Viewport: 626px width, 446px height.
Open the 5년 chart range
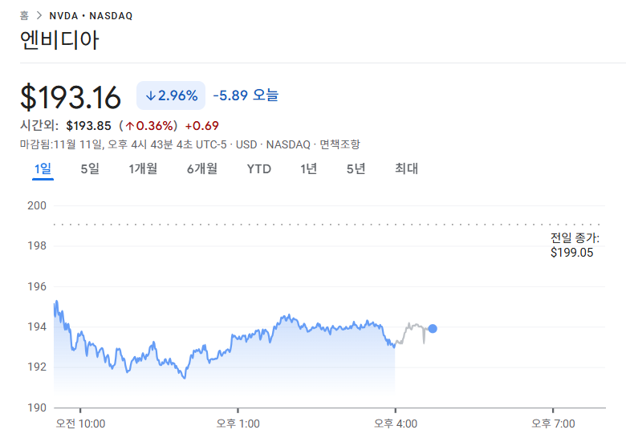(356, 169)
